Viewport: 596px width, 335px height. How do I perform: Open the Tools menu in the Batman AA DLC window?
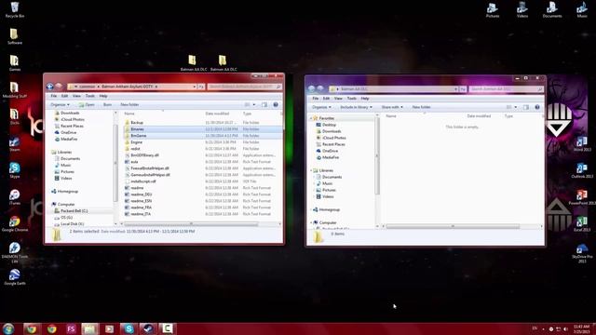352,99
